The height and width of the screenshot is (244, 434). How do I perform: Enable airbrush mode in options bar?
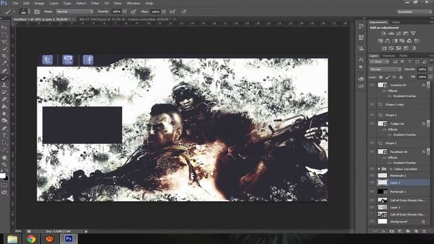pos(172,12)
